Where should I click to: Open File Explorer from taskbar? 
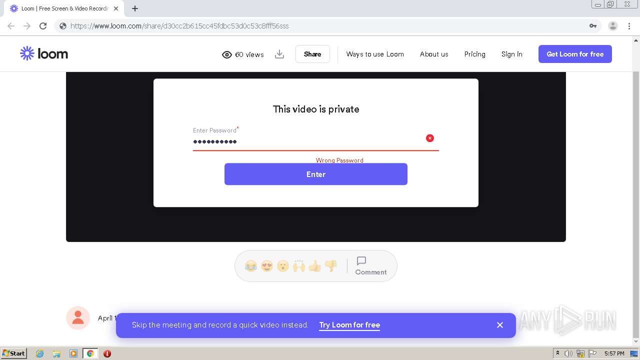[x=56, y=353]
